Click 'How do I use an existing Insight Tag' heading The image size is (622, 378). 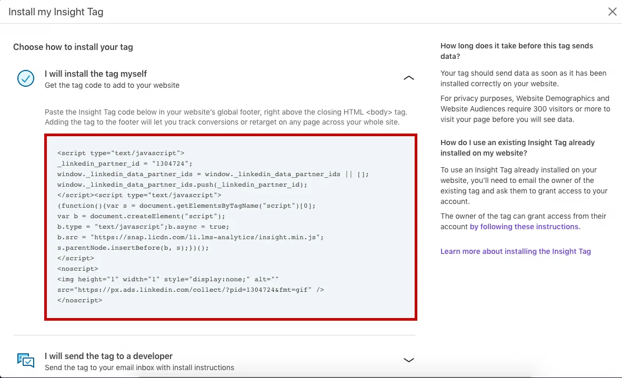coord(517,148)
